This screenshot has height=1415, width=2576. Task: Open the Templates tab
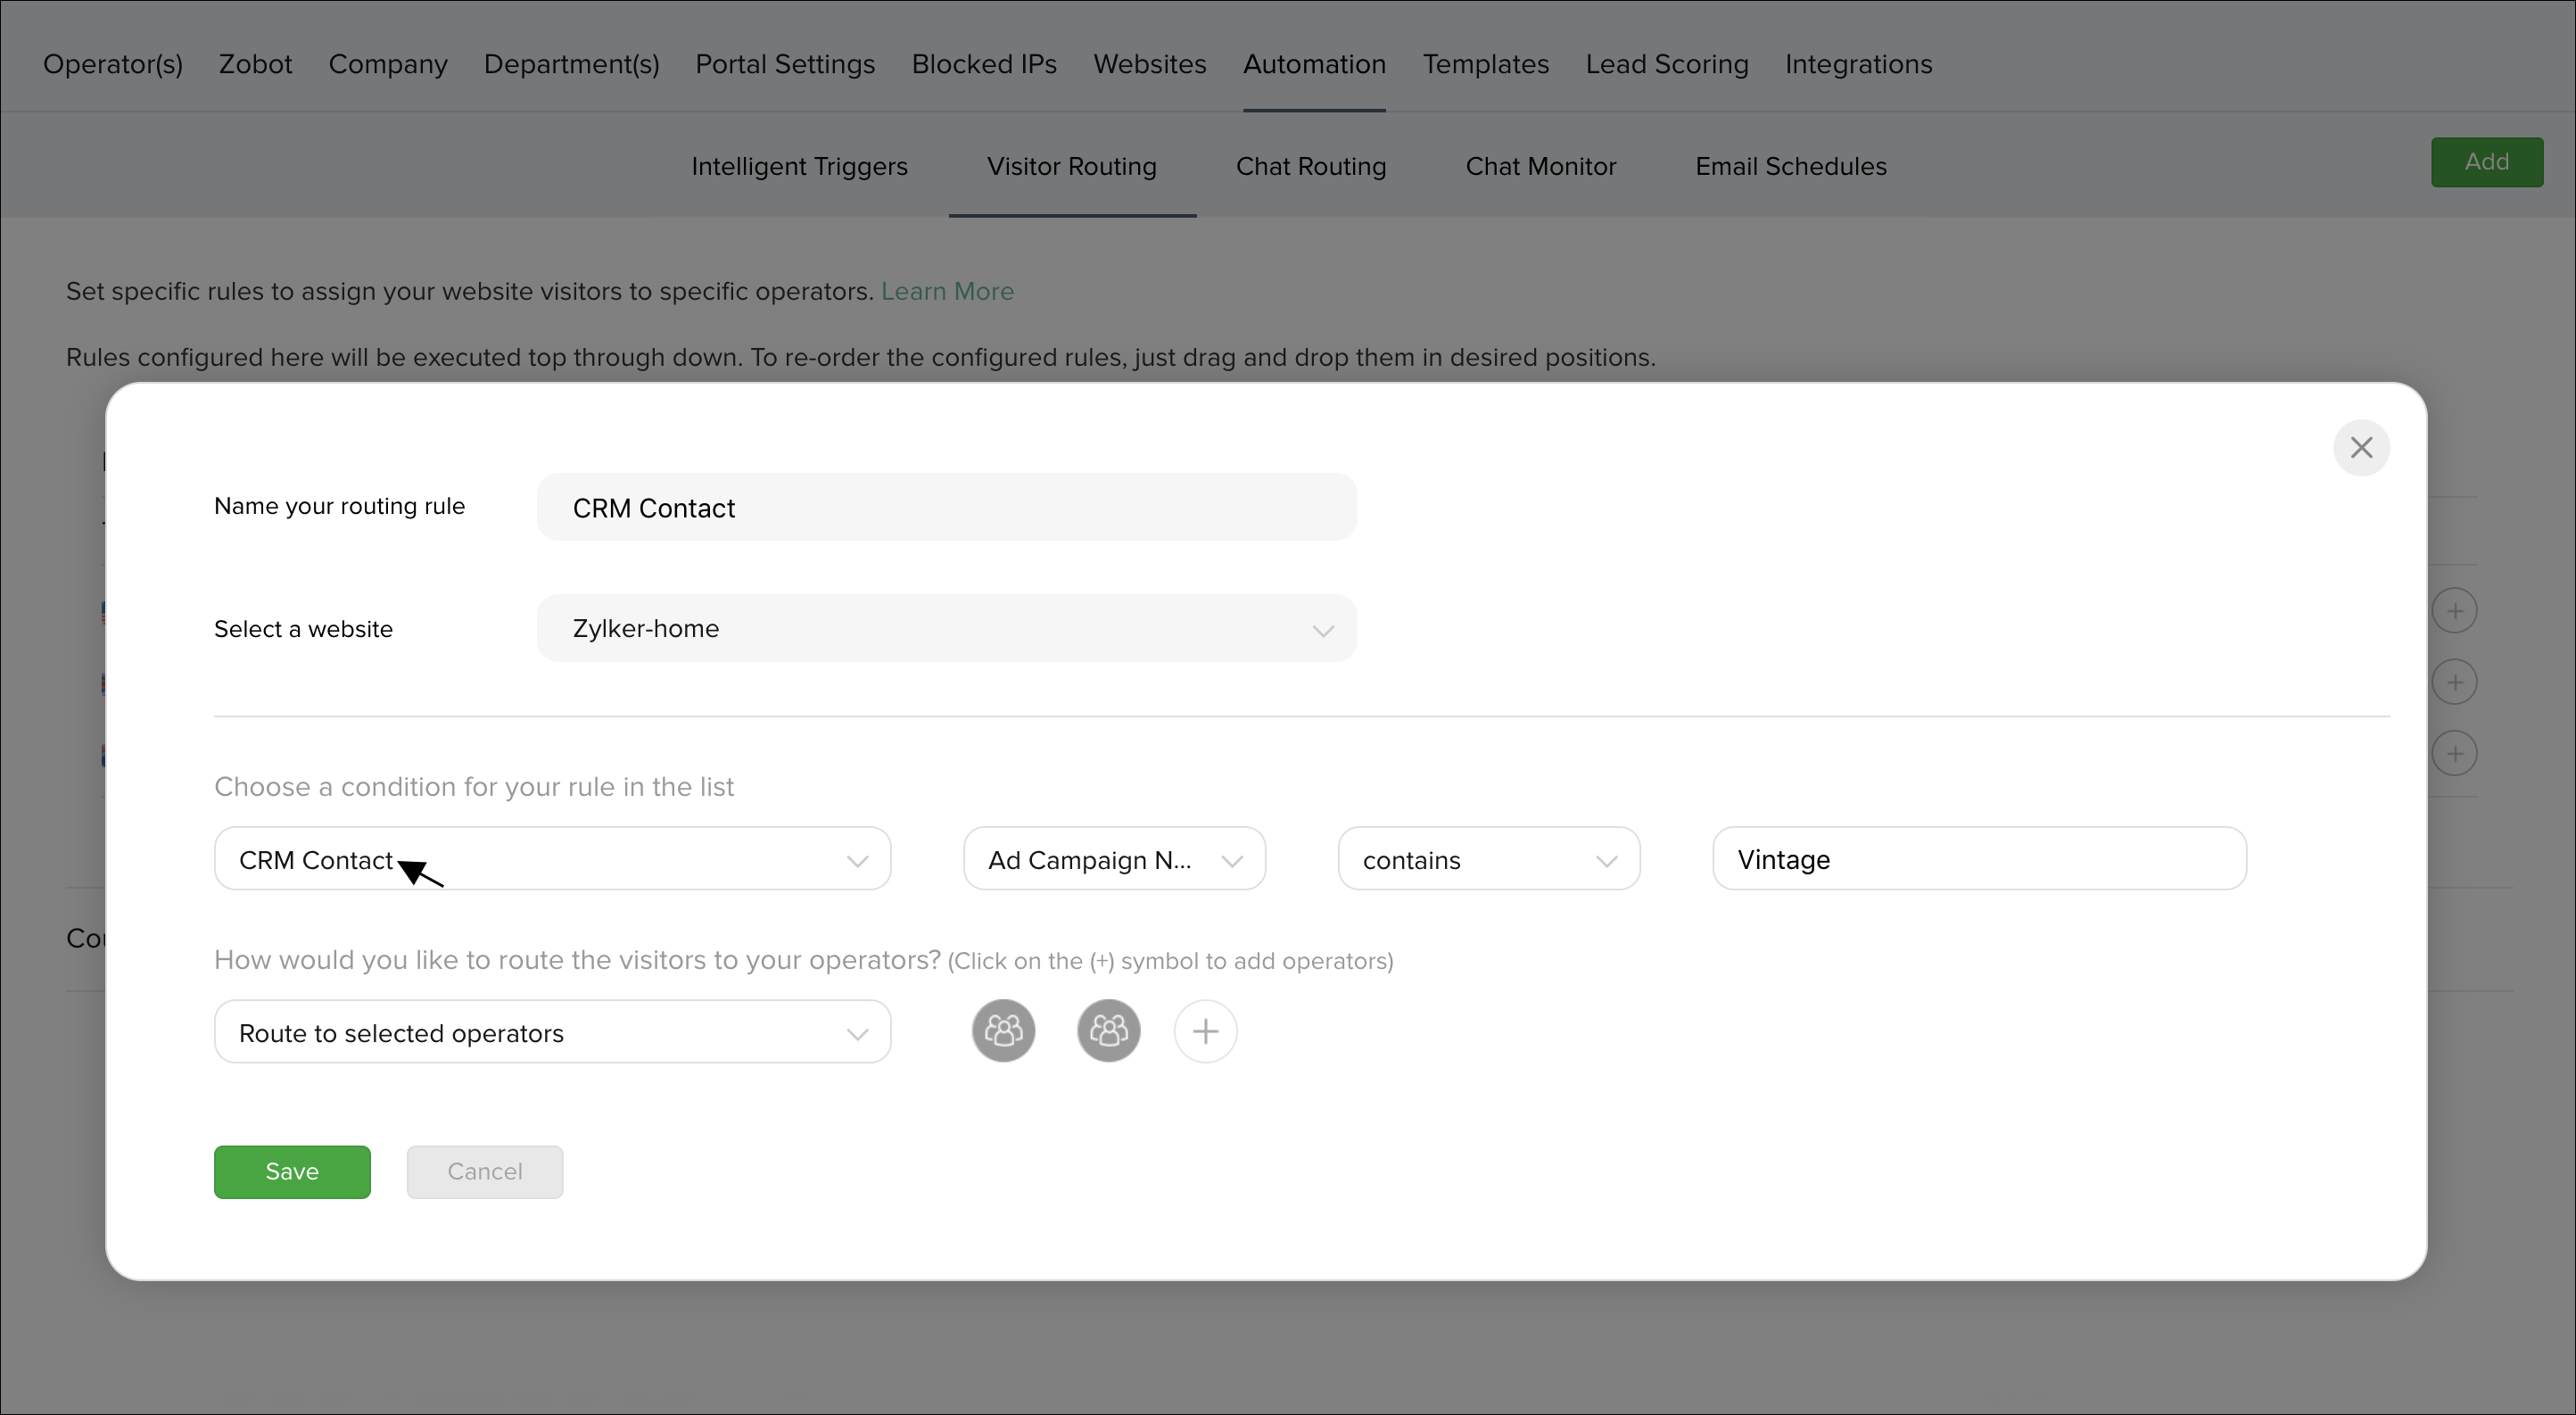[1486, 64]
